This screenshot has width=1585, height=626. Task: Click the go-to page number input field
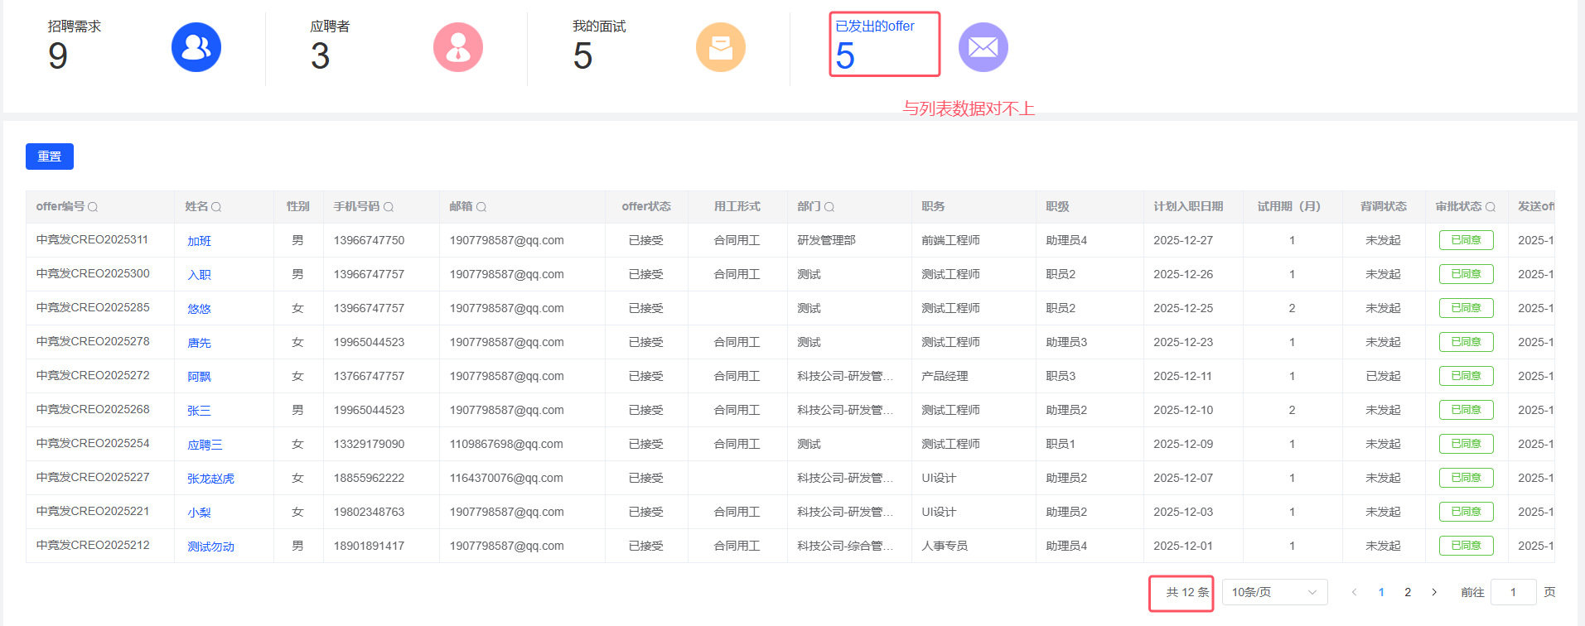click(1513, 592)
